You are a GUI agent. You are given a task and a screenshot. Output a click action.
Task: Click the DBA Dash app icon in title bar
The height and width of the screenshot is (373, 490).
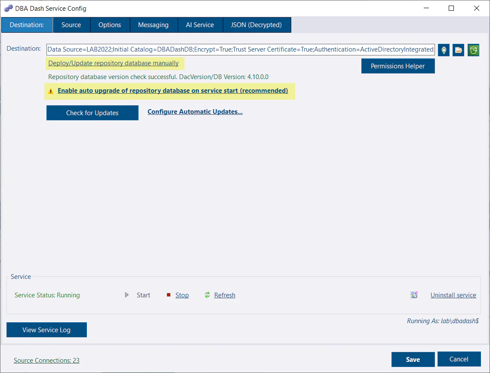[9, 8]
